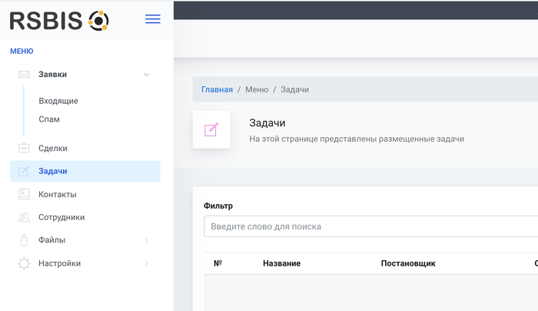Click the briefcase icon for Сделки
The image size is (538, 311).
(x=24, y=148)
